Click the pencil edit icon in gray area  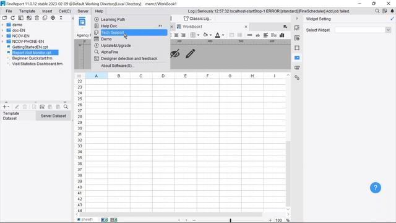click(x=191, y=54)
